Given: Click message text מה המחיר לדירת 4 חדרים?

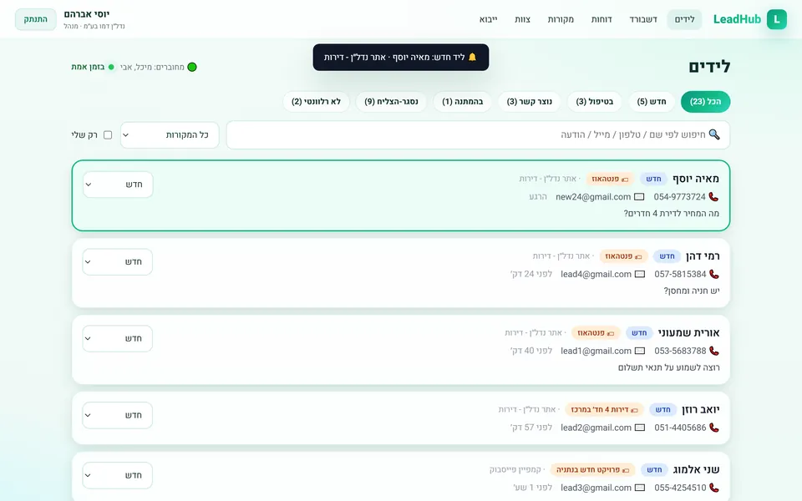Looking at the screenshot, I should [671, 213].
